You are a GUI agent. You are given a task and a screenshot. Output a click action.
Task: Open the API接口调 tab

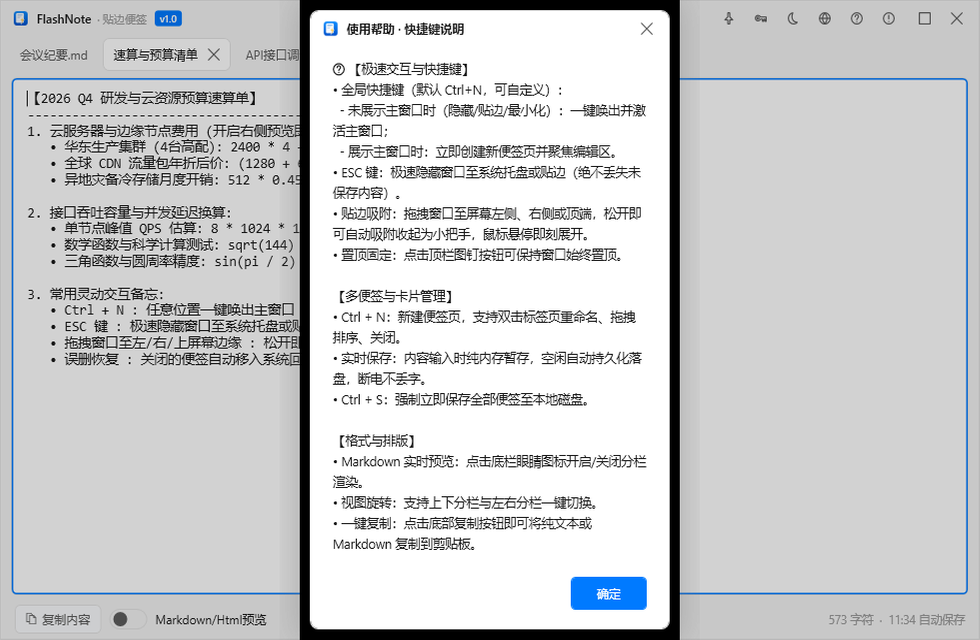click(x=272, y=55)
